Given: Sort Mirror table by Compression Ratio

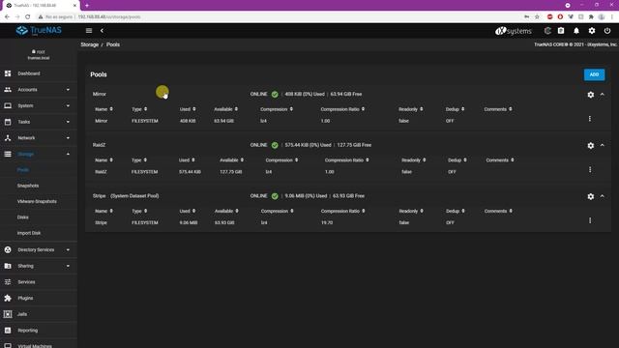Looking at the screenshot, I should 342,109.
